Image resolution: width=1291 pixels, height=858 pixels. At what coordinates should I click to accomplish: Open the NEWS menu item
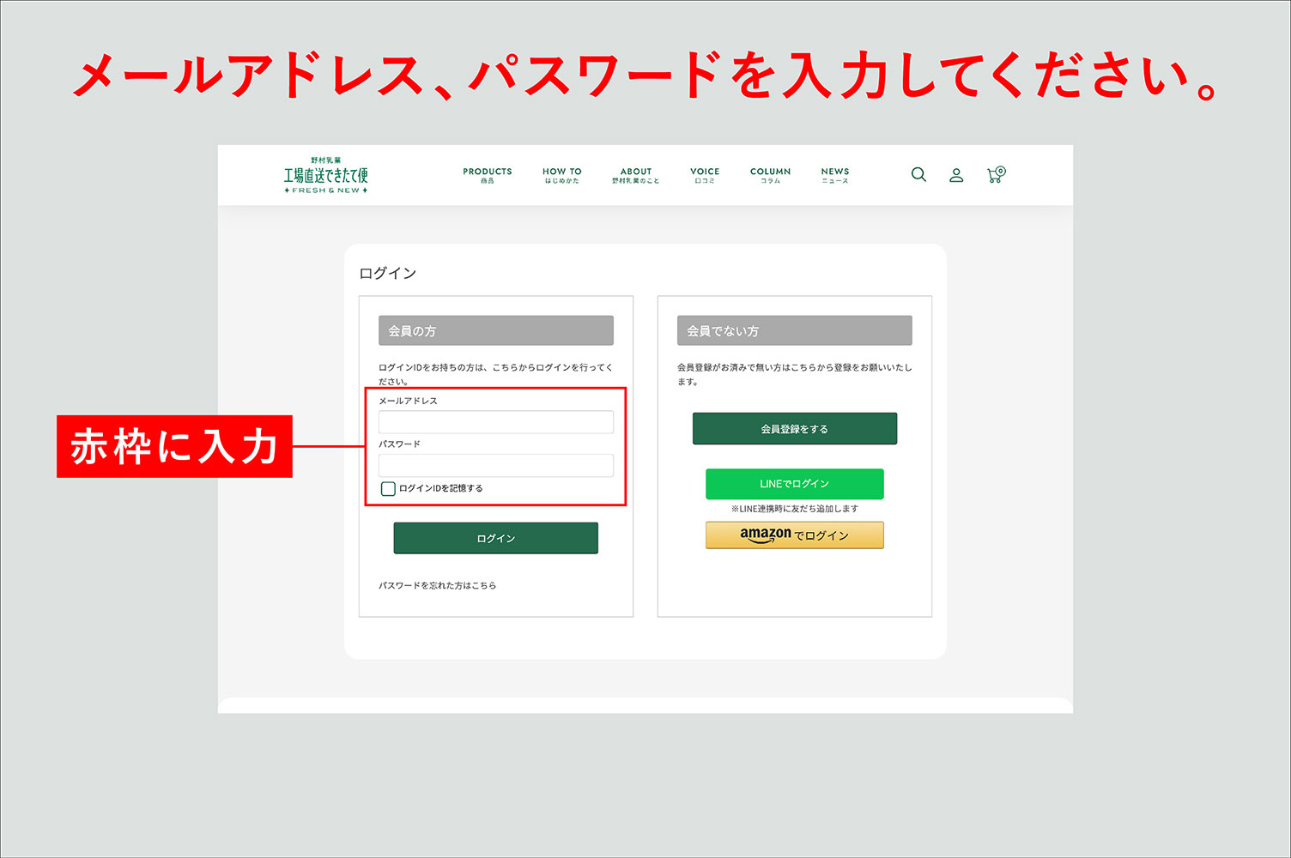pyautogui.click(x=835, y=175)
